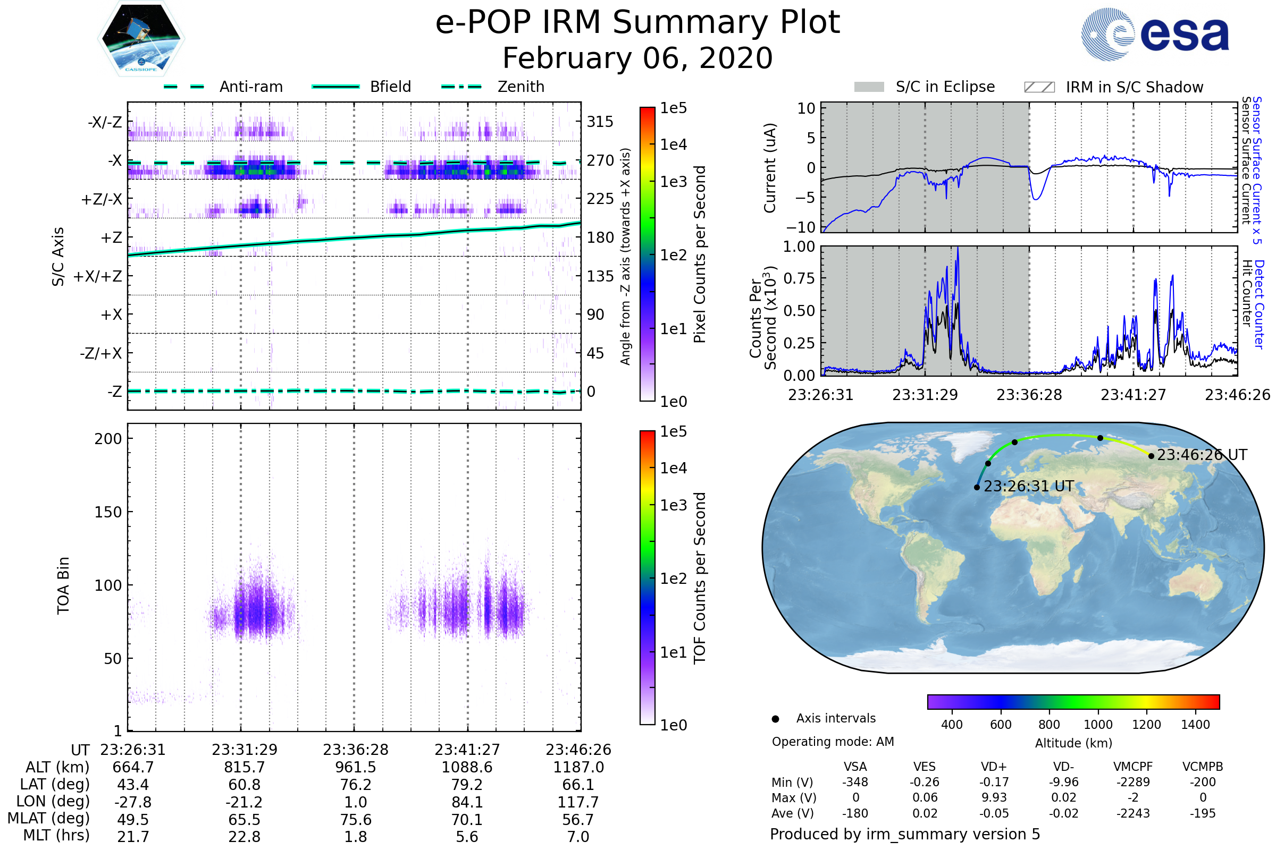The image size is (1276, 850).
Task: Click the 23:46:26 UT orbit end marker
Action: pos(1151,456)
